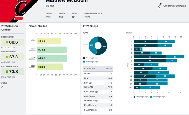This screenshot has height=115, width=189.
Task: Select the Box row showing 103 snaps
Action: click(98, 78)
